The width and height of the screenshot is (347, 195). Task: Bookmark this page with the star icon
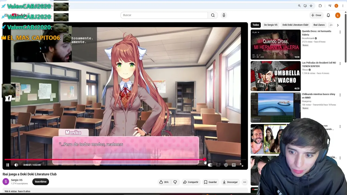coord(311,6)
